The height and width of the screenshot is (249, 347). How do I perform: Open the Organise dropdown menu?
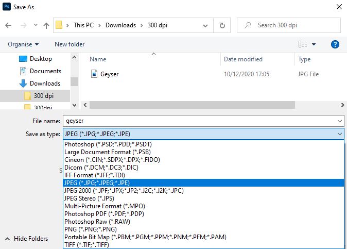23,44
